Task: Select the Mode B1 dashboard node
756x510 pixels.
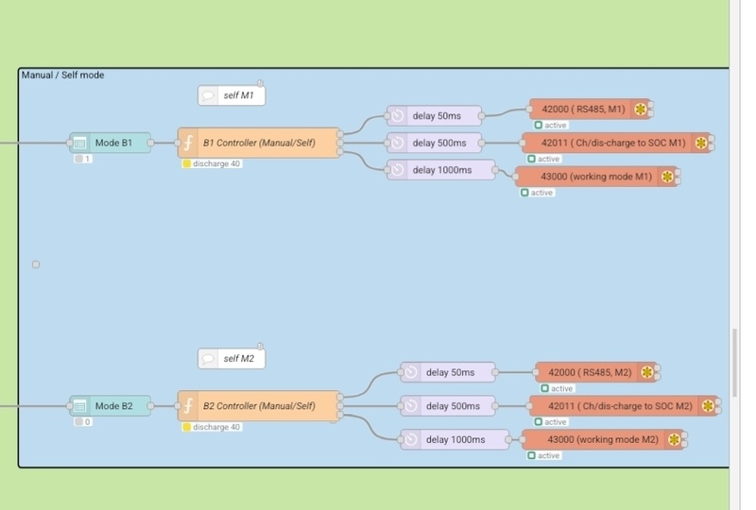Action: tap(110, 143)
